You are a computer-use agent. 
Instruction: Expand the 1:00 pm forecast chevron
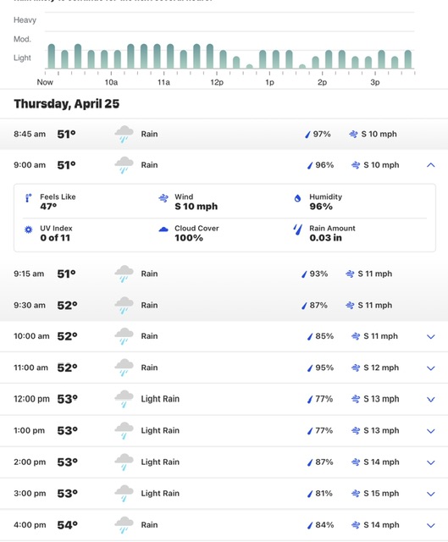tap(431, 431)
